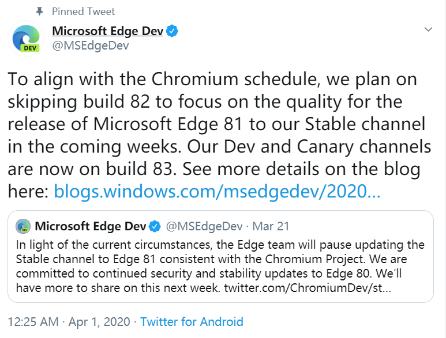Image resolution: width=446 pixels, height=338 pixels.
Task: Open the twitter.com/ChromiumDev/st… link
Action: 308,288
